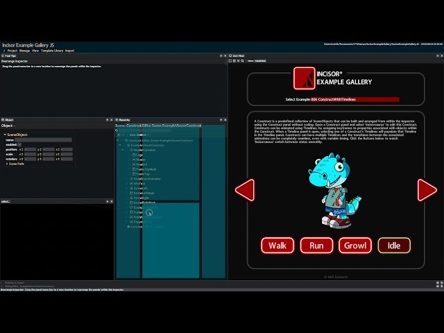Select the ArrowLeftMask item in Hierarchy
Image resolution: width=444 pixels, height=333 pixels.
(x=144, y=193)
